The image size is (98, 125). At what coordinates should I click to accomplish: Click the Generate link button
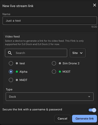(x=85, y=118)
